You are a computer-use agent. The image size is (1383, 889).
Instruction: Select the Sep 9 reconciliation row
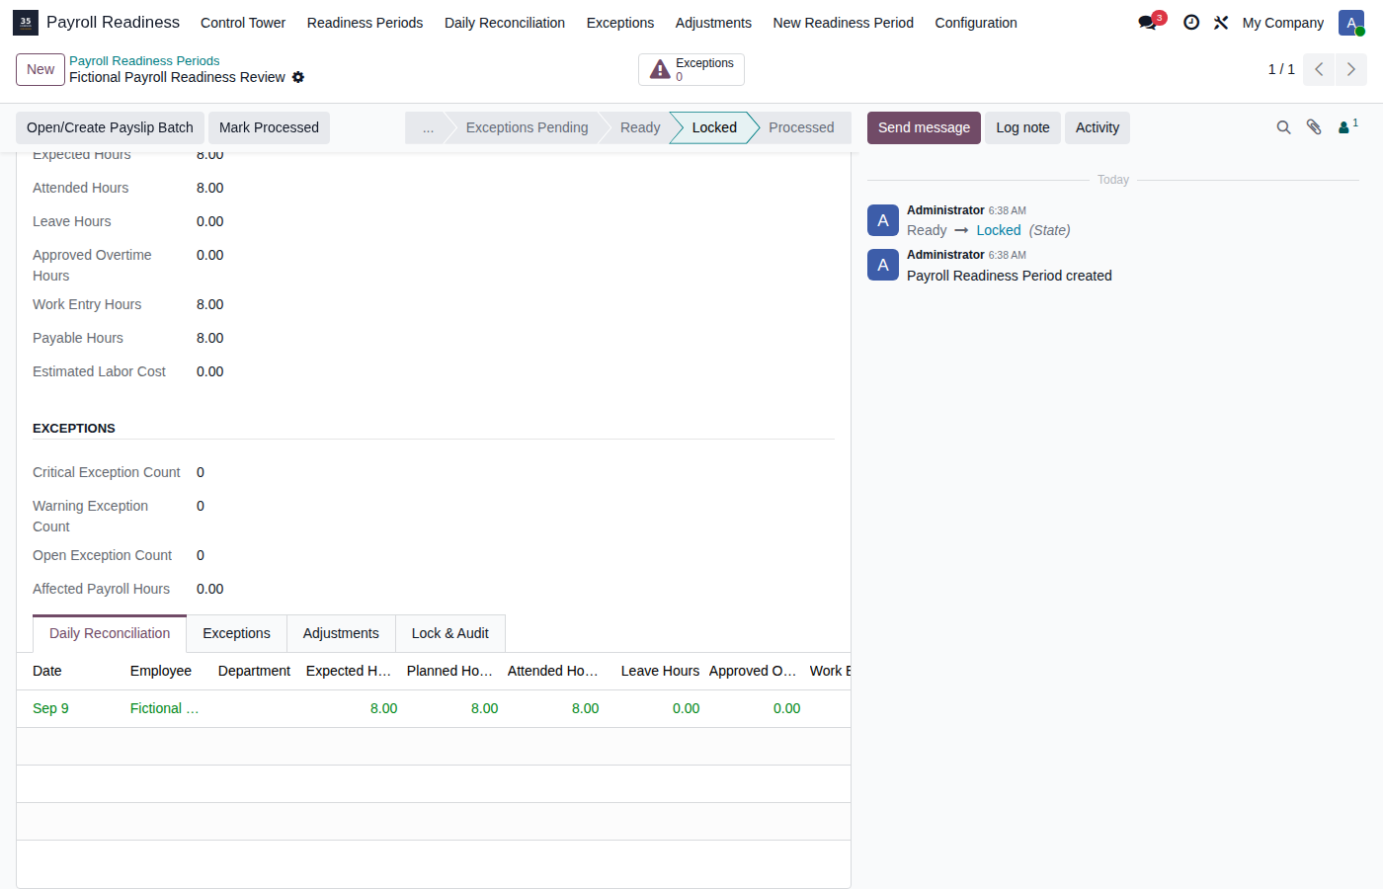434,708
